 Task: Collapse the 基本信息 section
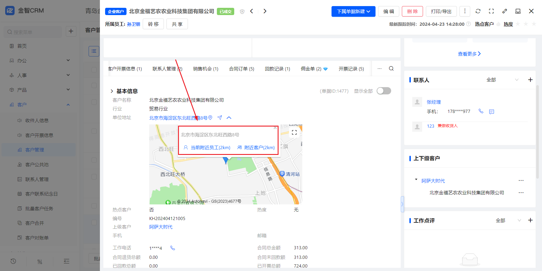point(112,91)
